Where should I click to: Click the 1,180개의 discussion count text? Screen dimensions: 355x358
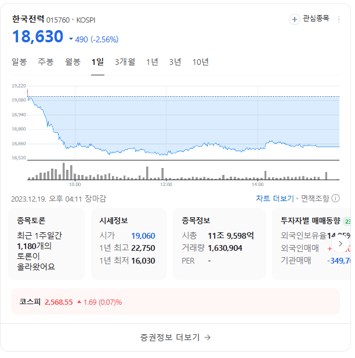tap(34, 246)
